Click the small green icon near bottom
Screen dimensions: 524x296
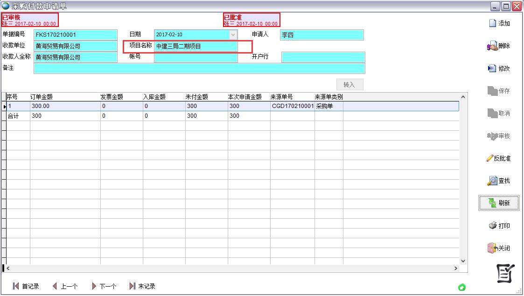tap(462, 287)
